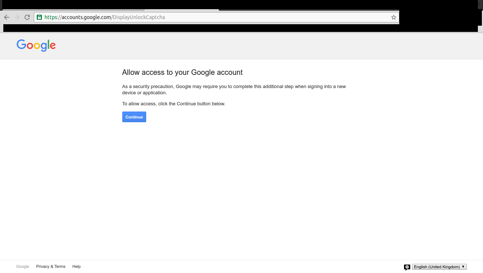Open the English (United Kingdom) language dropdown
The height and width of the screenshot is (273, 483).
pyautogui.click(x=439, y=267)
